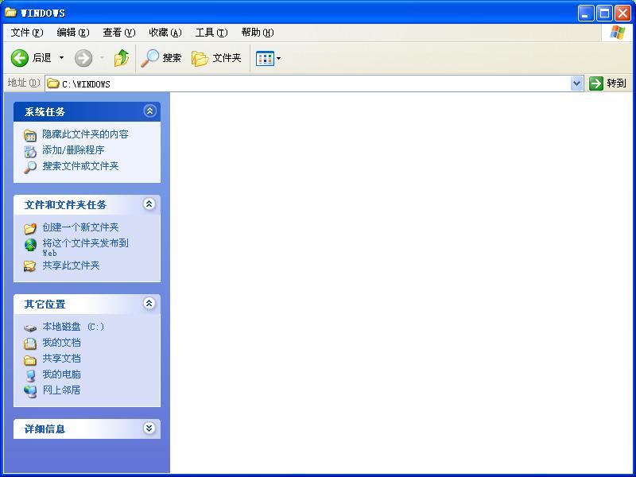Click the drive icon beside 本地磁盘 (C:)
The image size is (636, 477).
click(x=30, y=328)
